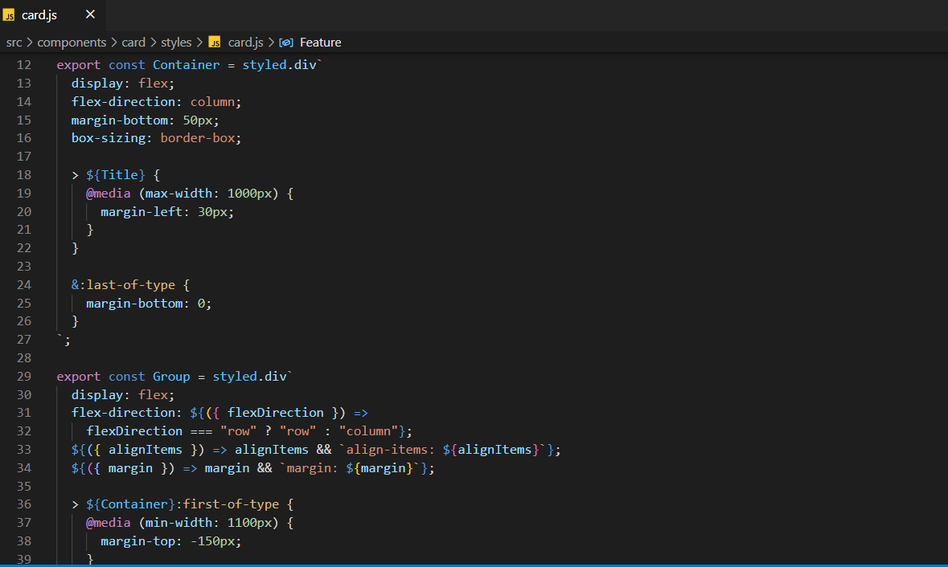Click margin-bottom: 0 on line 25
This screenshot has height=567, width=948.
(x=145, y=303)
